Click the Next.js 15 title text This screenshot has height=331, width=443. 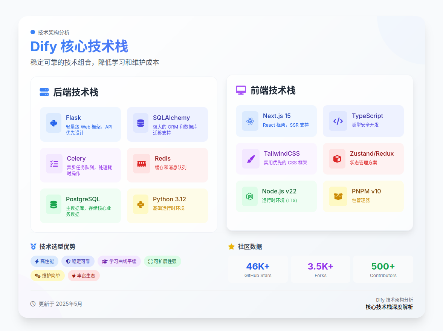click(277, 116)
